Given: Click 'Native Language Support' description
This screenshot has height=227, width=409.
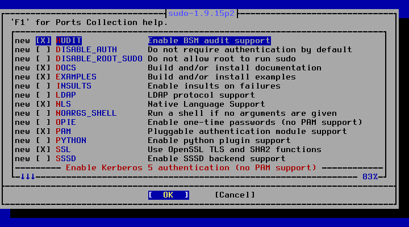Looking at the screenshot, I should tap(206, 104).
